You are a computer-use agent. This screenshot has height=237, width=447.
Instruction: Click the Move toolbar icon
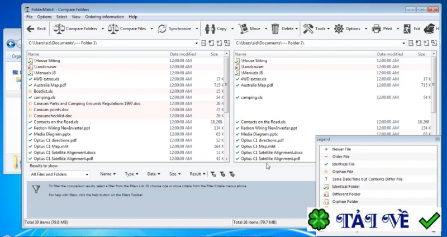(243, 29)
